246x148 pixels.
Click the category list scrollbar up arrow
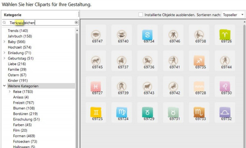77,30
